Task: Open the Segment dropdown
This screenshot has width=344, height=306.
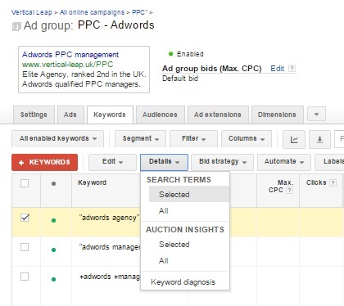Action: 140,138
